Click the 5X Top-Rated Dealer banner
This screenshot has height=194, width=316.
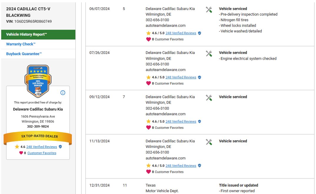38,136
